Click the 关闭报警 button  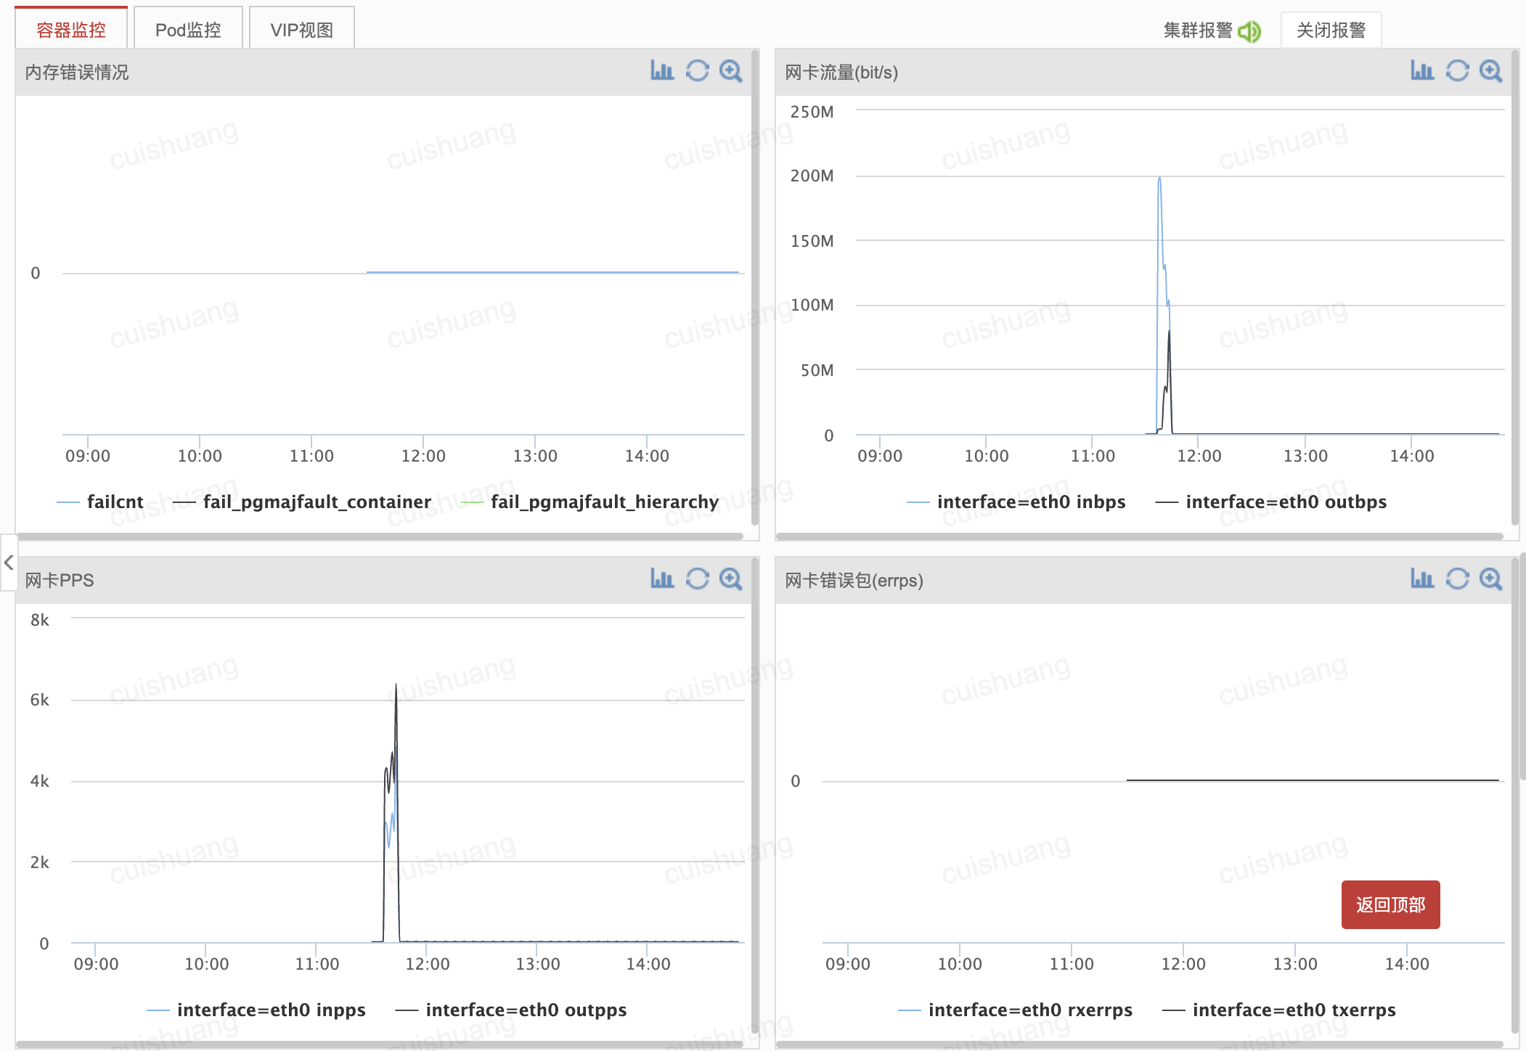pos(1331,30)
